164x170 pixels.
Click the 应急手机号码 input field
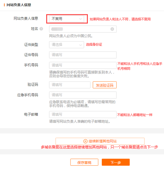pyautogui.click(x=83, y=95)
